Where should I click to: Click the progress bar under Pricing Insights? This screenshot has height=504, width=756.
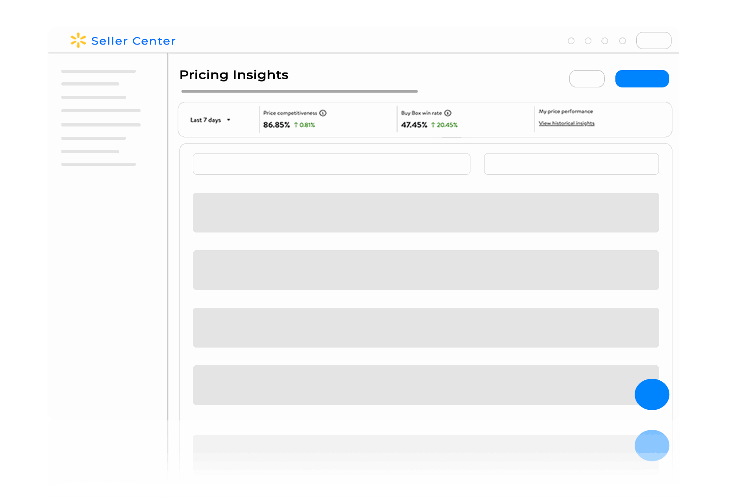coord(299,91)
